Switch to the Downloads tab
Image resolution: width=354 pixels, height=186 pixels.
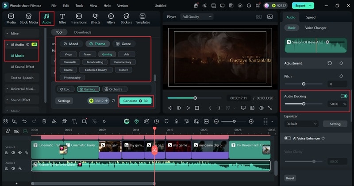click(x=83, y=32)
